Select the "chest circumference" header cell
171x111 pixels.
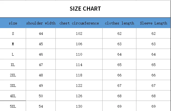click(x=79, y=23)
